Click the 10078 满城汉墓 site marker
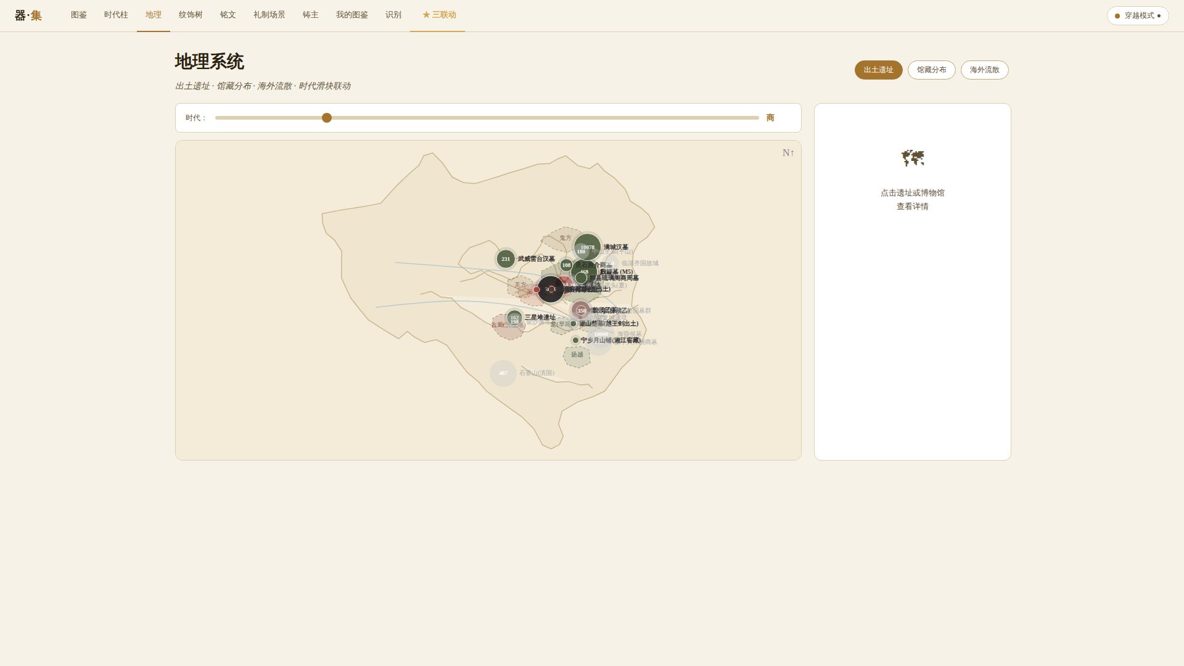The image size is (1184, 666). [x=587, y=247]
